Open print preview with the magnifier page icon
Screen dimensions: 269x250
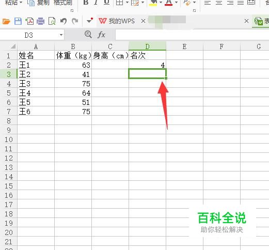coord(52,21)
